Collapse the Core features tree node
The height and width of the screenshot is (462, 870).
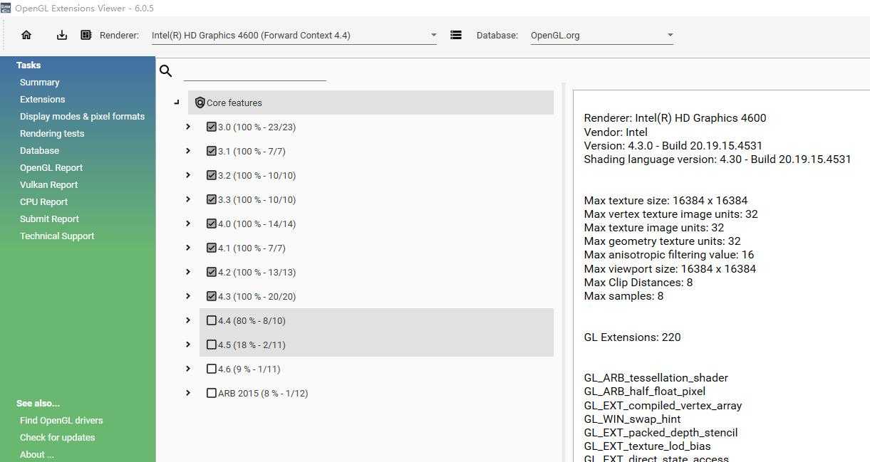tap(177, 103)
